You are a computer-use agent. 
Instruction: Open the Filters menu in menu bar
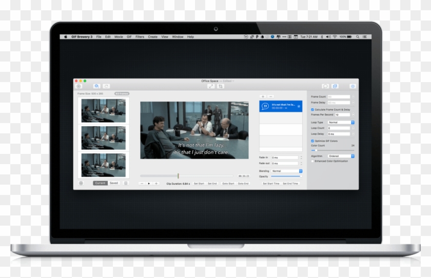(x=140, y=37)
